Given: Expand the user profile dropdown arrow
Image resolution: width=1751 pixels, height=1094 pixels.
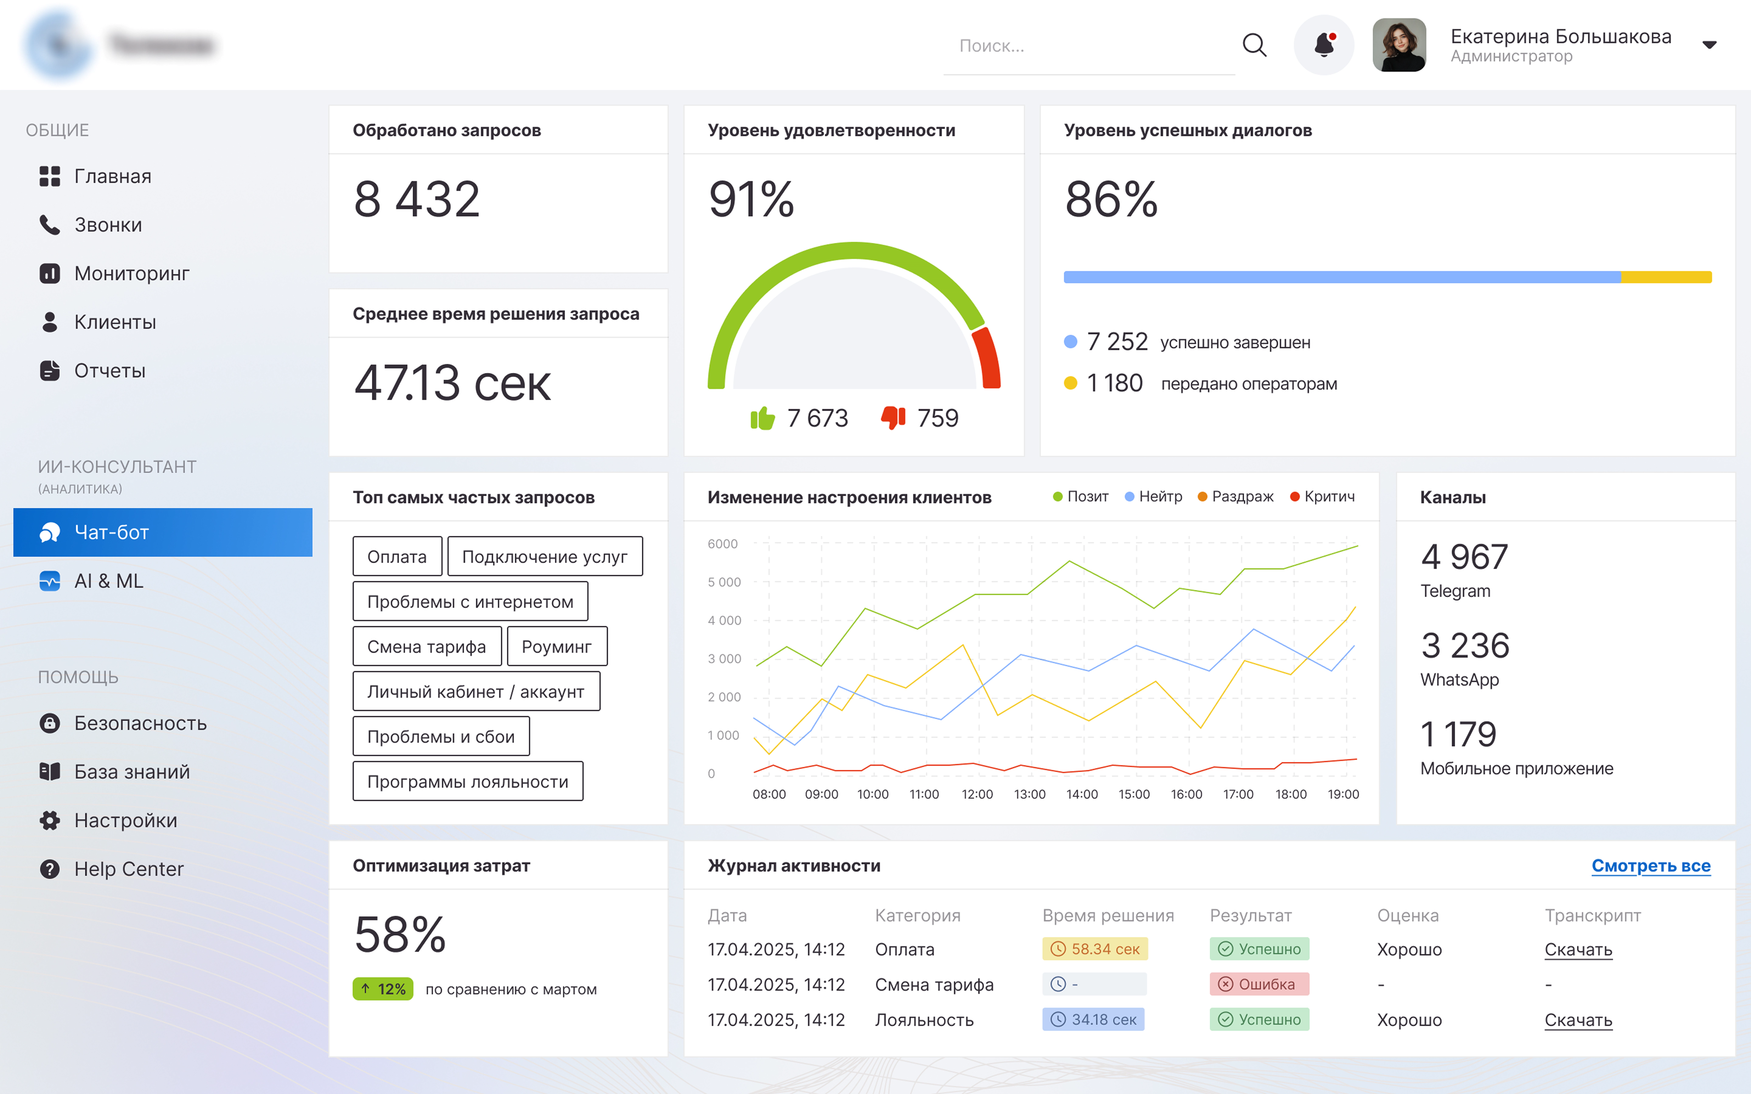Looking at the screenshot, I should (1709, 45).
